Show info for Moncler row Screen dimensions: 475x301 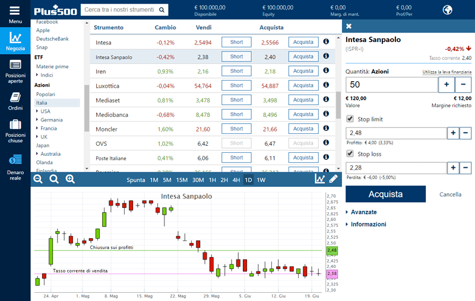pos(326,128)
